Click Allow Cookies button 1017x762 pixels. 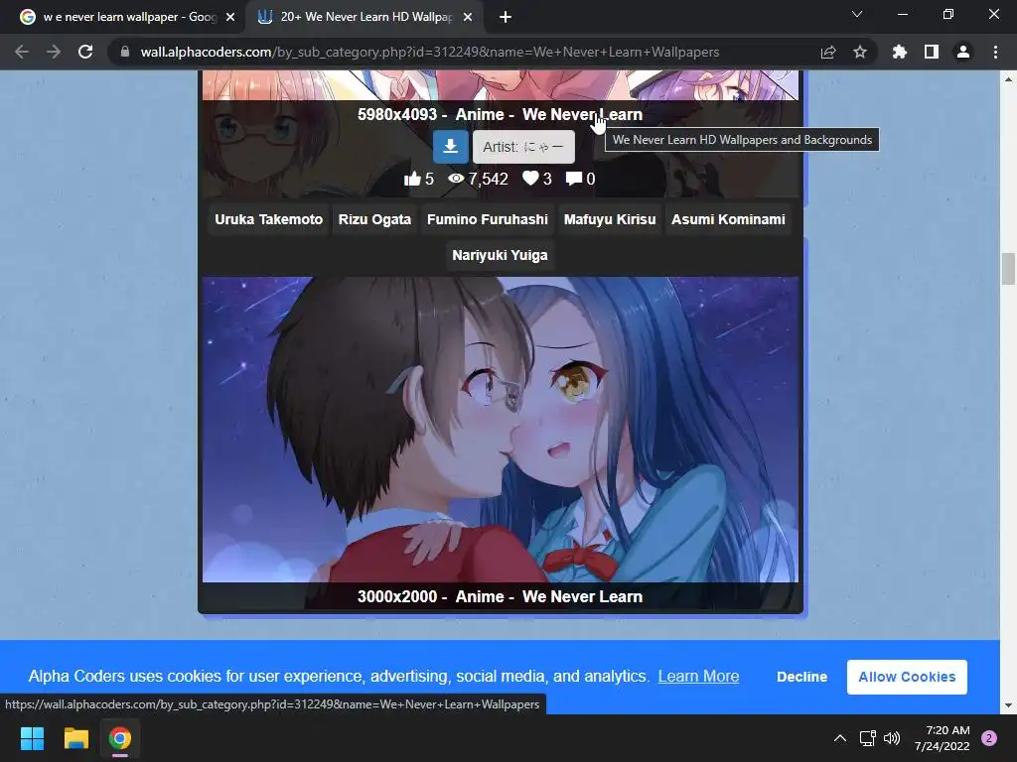[x=907, y=677]
